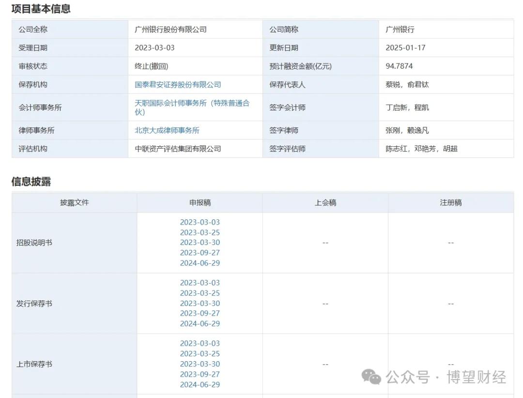
Task: Open 招股说明书 draft dated 2023-09-27
Action: 200,253
